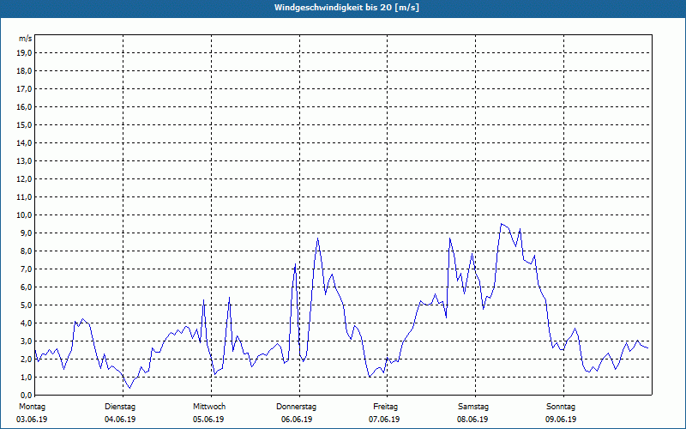Click the 19,0 y-axis label
686x429 pixels.
click(x=24, y=53)
